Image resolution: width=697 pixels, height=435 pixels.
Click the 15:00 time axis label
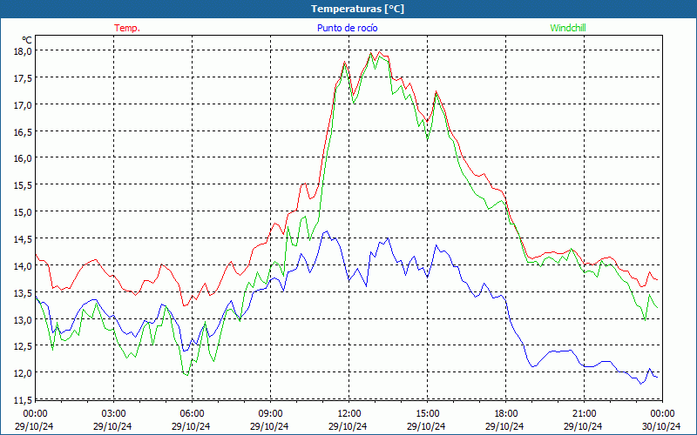tap(427, 413)
